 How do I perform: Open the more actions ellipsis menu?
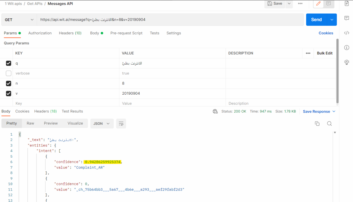click(300, 3)
